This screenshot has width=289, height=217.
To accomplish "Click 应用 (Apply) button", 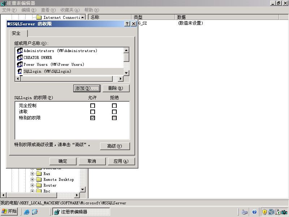I will 121,161.
